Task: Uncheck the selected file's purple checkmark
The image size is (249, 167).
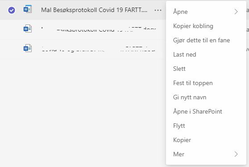Action: (x=12, y=10)
